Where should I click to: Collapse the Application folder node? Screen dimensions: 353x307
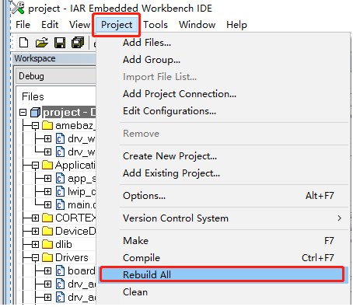coord(35,166)
